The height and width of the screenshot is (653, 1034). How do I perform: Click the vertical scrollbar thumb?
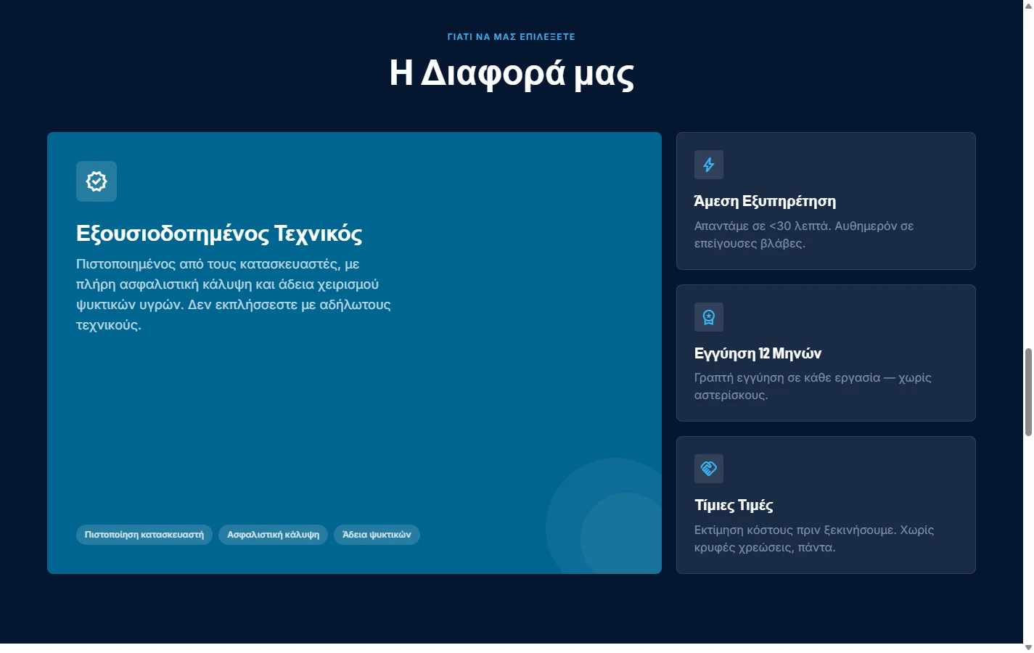click(1028, 392)
